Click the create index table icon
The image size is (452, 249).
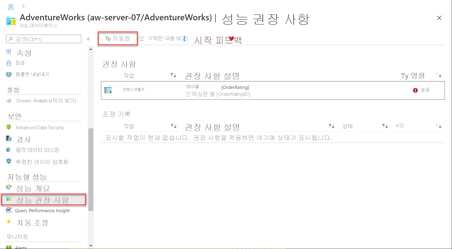pos(108,90)
